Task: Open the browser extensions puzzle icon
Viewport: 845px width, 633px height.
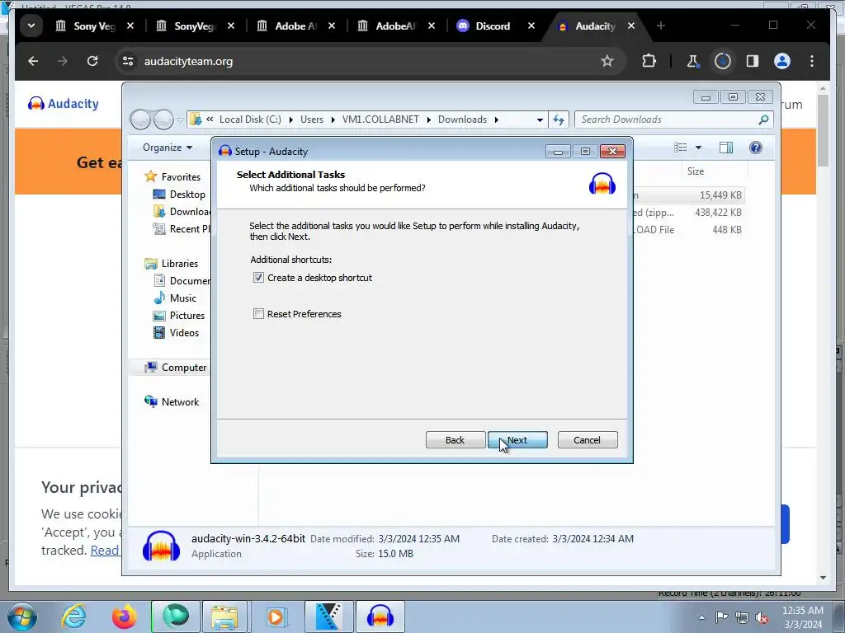Action: coord(649,61)
